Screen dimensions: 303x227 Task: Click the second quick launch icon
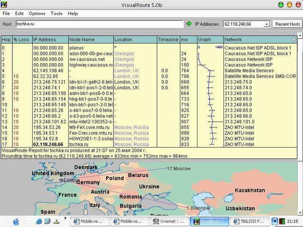click(47, 221)
